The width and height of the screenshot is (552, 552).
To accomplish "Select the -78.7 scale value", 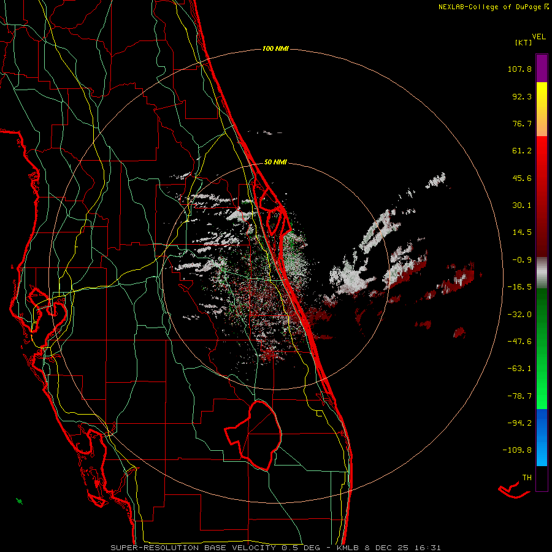I will [519, 396].
